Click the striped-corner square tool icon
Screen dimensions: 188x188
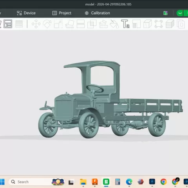pos(137,24)
